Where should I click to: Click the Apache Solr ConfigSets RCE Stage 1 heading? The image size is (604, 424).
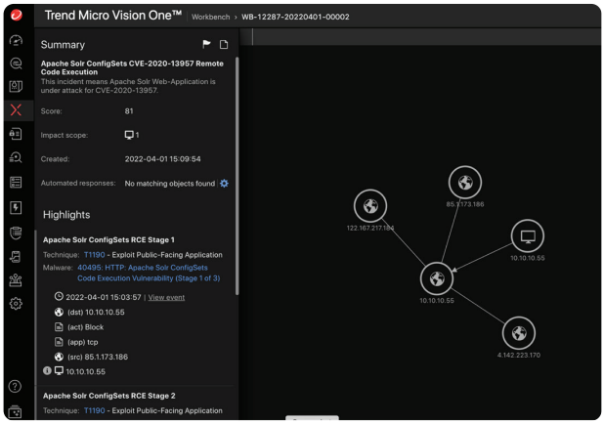[x=108, y=240]
